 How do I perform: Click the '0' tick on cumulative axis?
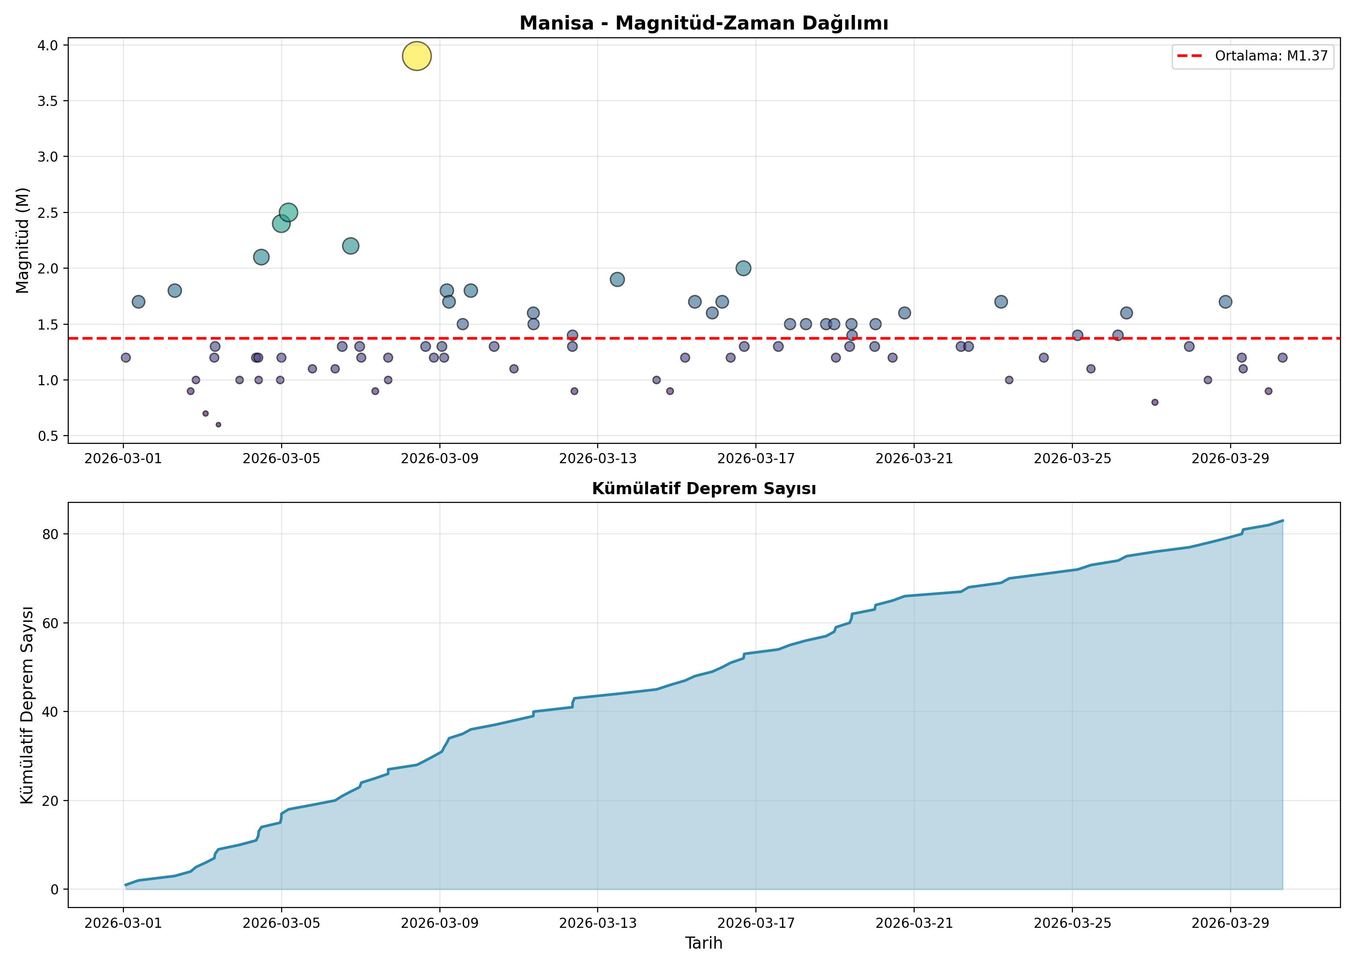(55, 889)
